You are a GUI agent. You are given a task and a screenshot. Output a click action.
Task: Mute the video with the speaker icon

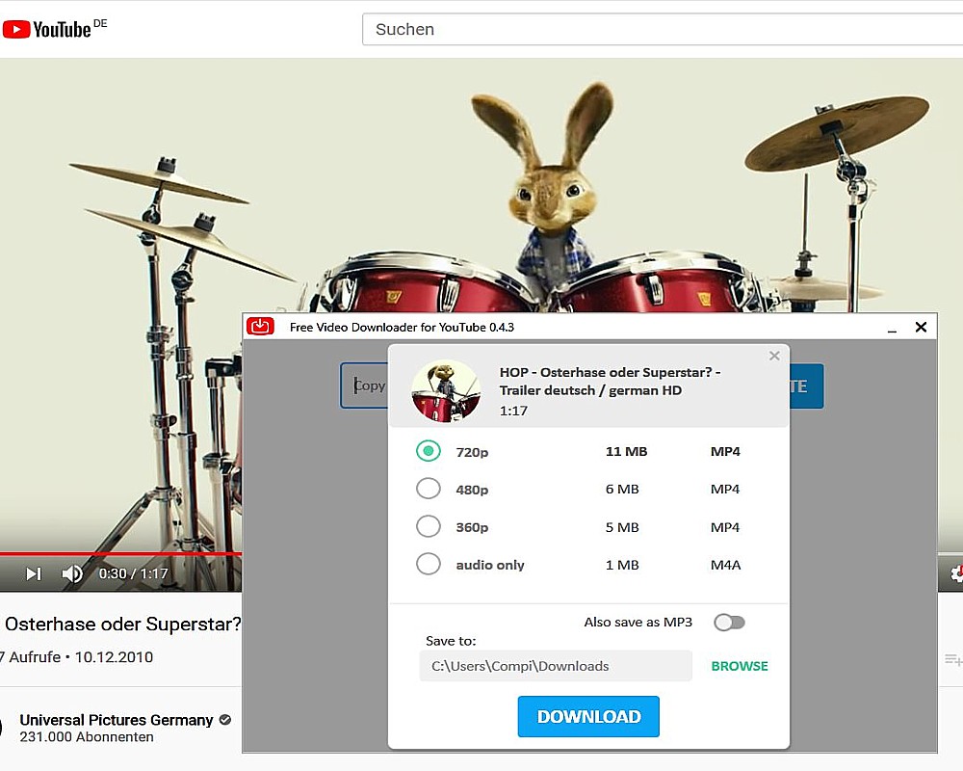(72, 573)
